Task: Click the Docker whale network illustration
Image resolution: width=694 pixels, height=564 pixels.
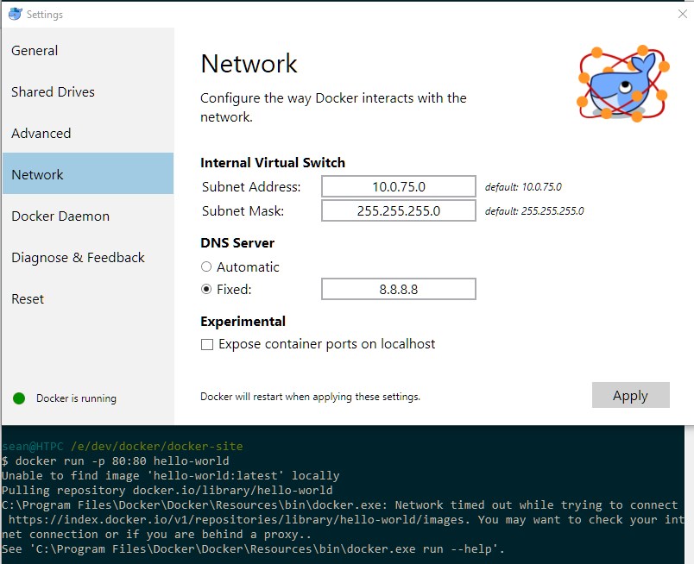Action: (623, 84)
